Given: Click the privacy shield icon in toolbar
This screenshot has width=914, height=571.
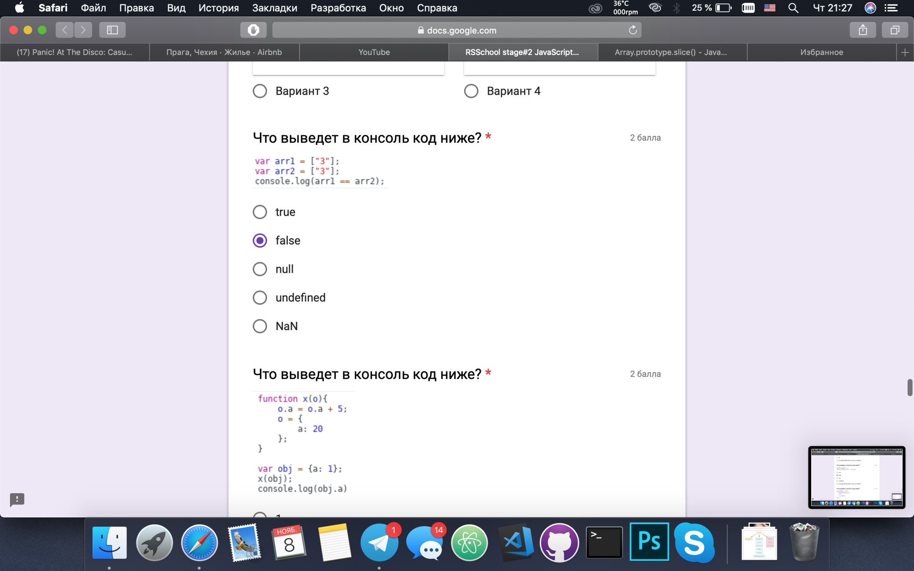Looking at the screenshot, I should pyautogui.click(x=253, y=30).
